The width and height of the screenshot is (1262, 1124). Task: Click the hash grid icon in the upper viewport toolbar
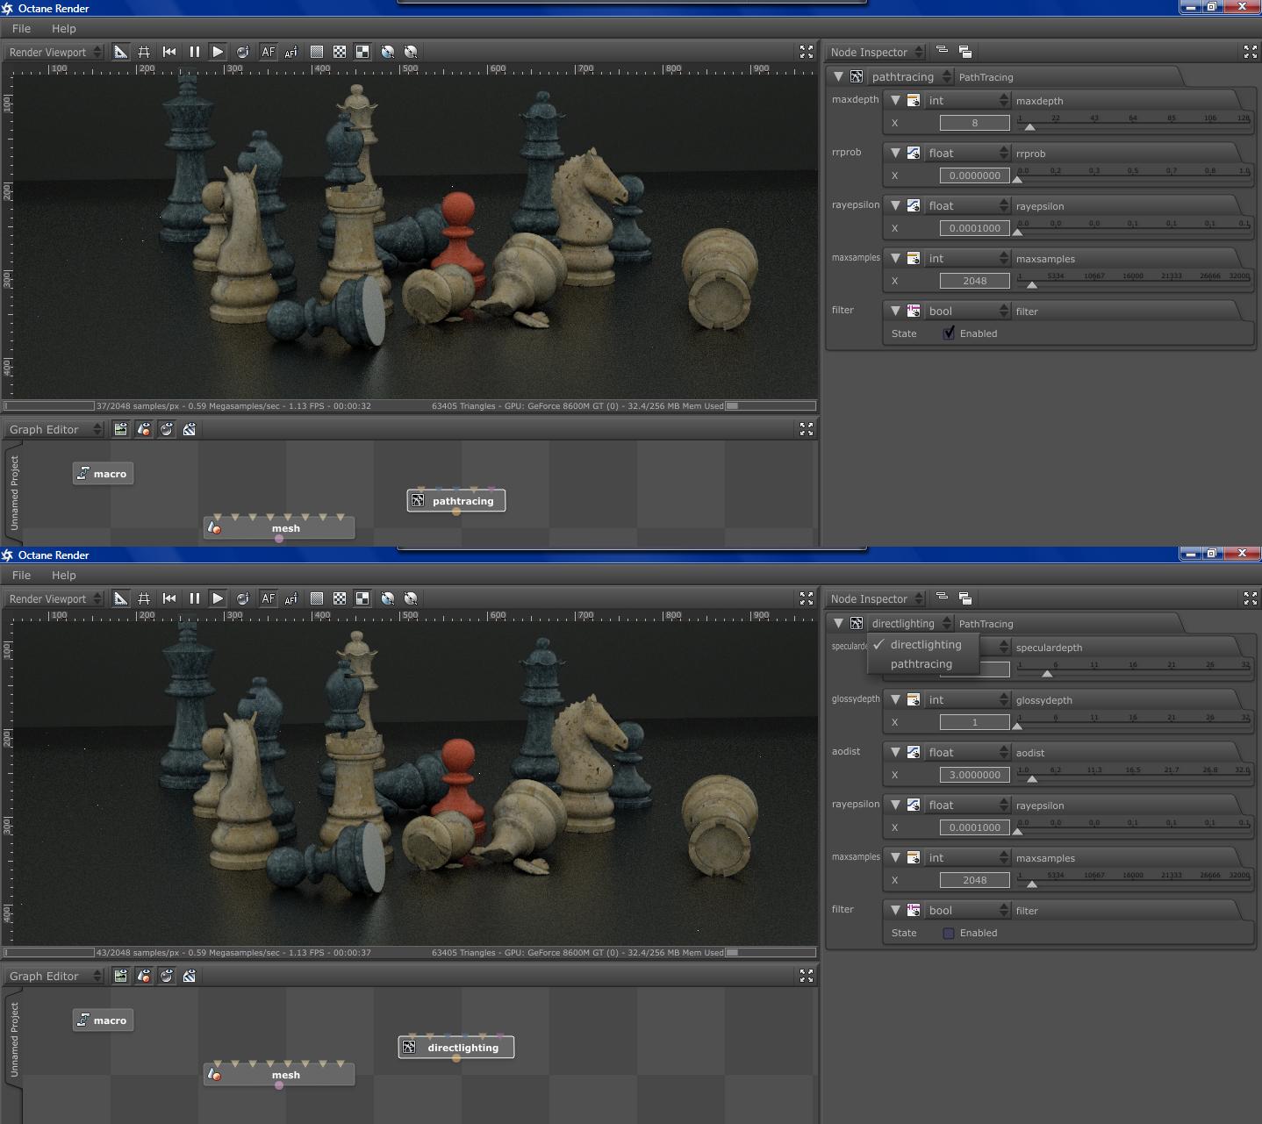(x=144, y=52)
